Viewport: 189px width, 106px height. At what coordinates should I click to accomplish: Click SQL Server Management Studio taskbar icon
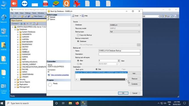(x=84, y=103)
